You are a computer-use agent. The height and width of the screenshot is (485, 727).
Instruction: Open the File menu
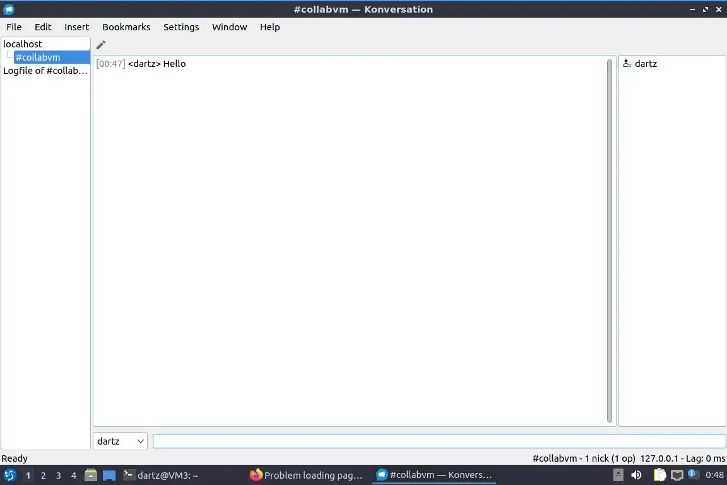tap(14, 27)
